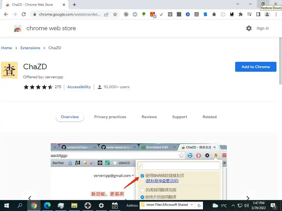This screenshot has height=211, width=282.
Task: Switch to Privacy practices tab
Action: (110, 117)
